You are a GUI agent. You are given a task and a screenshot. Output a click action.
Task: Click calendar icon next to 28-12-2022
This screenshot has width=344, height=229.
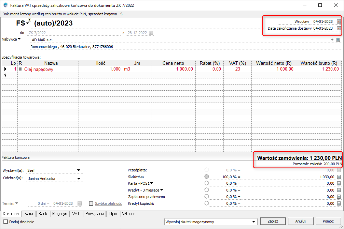[x=151, y=33]
